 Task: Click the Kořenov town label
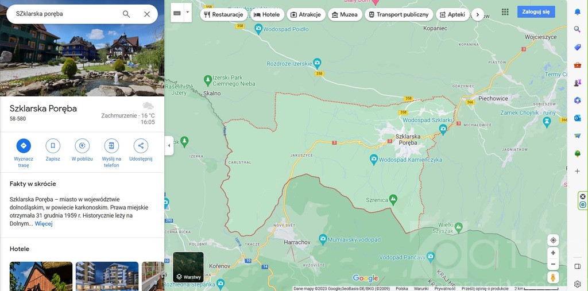(219, 266)
